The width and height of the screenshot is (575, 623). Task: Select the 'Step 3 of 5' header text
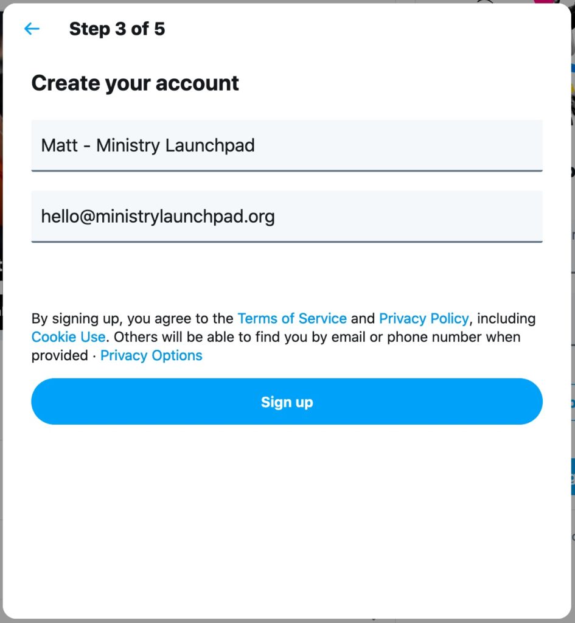click(x=117, y=29)
